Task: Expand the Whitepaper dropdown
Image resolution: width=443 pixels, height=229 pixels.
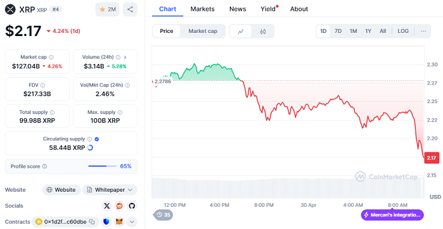Action: 110,190
